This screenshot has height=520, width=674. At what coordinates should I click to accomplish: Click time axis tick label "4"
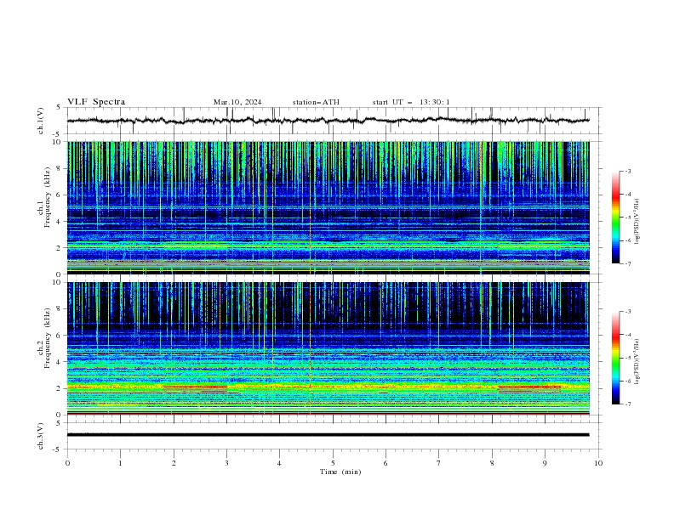[279, 463]
